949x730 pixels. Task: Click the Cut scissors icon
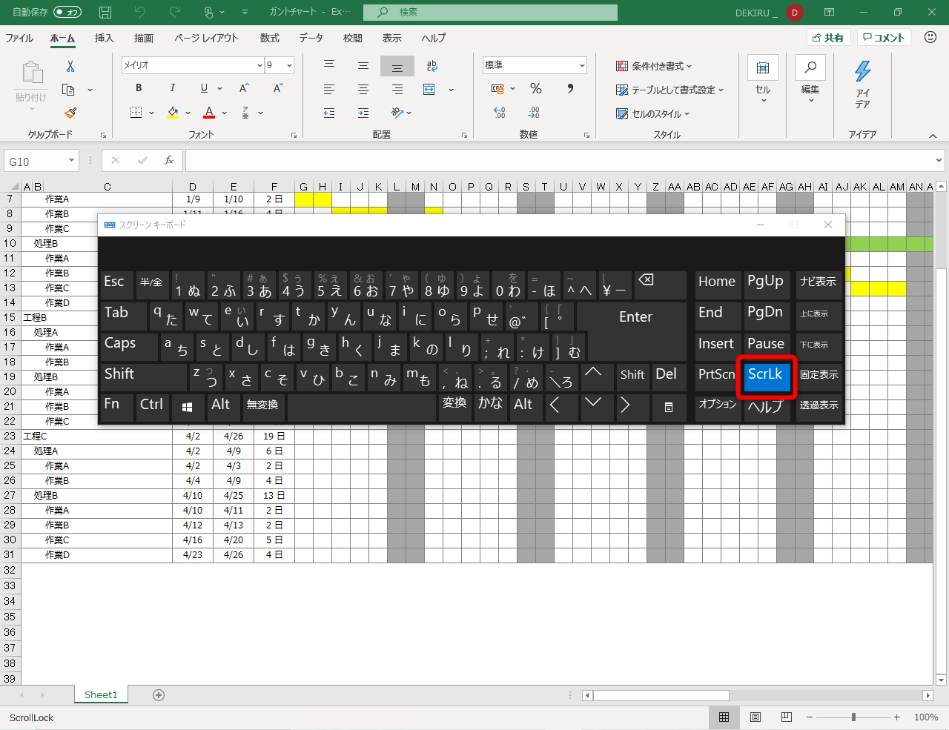70,67
